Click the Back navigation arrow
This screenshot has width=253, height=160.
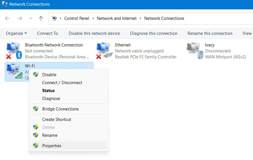[x=7, y=18]
